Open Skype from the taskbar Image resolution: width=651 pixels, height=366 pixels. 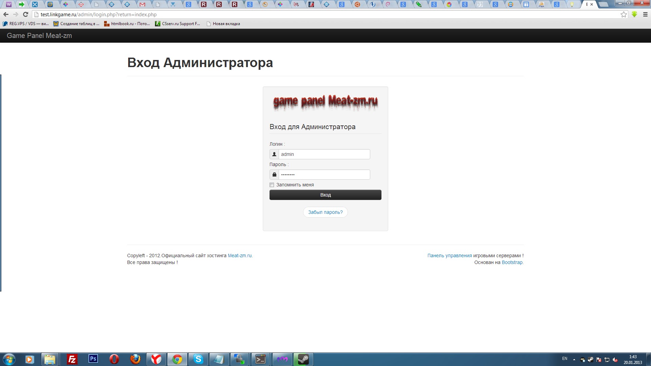(198, 359)
